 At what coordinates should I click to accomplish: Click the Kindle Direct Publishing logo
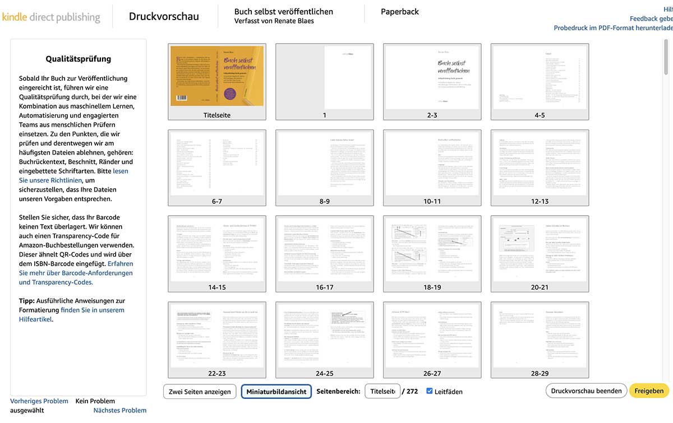click(51, 17)
